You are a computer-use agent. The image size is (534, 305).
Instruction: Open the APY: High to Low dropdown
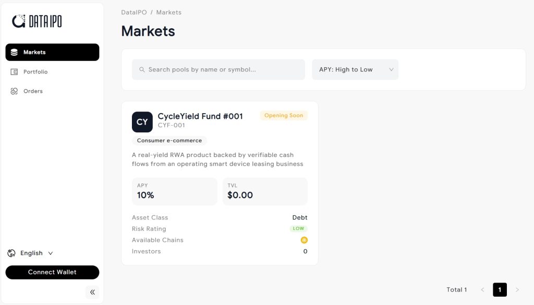coord(355,69)
